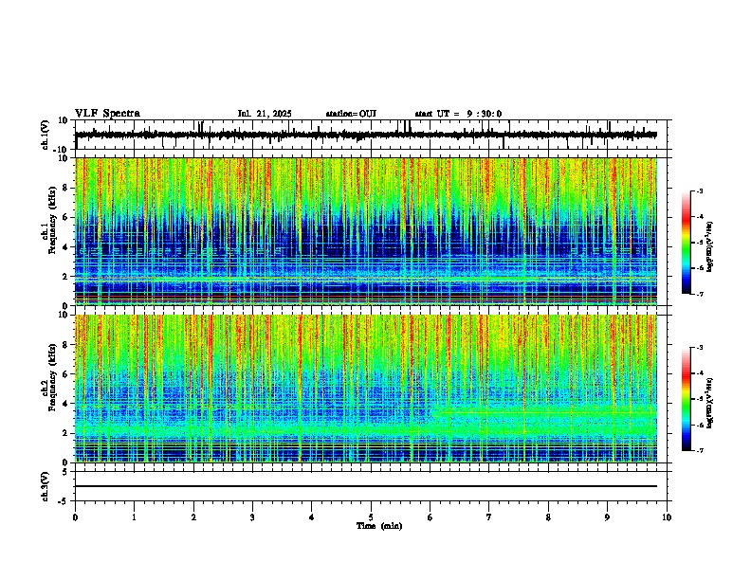Screen dimensions: 751x580
Task: Click the '5' tick on the time axis
Action: [x=371, y=517]
